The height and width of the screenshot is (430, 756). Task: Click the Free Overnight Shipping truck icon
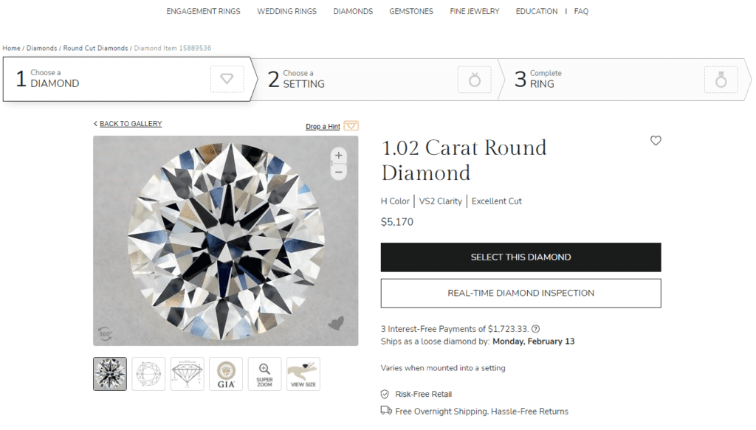pyautogui.click(x=385, y=411)
